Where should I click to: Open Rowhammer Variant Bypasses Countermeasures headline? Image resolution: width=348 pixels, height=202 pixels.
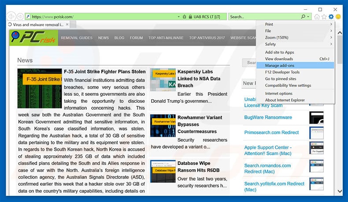tap(200, 124)
